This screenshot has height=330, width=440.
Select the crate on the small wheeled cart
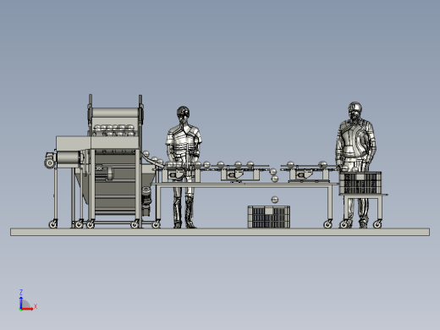[360, 183]
